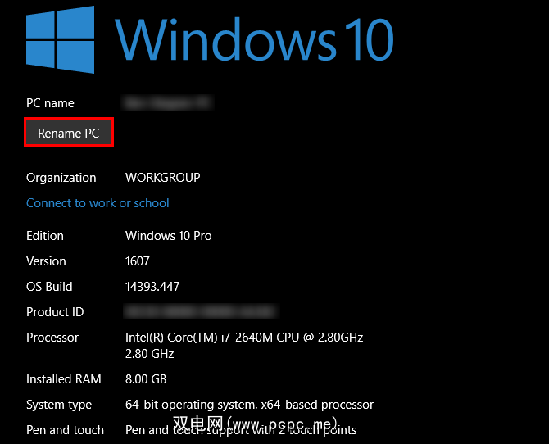Screen dimensions: 549x444
Task: Select OS Build value 14393.447
Action: 152,287
